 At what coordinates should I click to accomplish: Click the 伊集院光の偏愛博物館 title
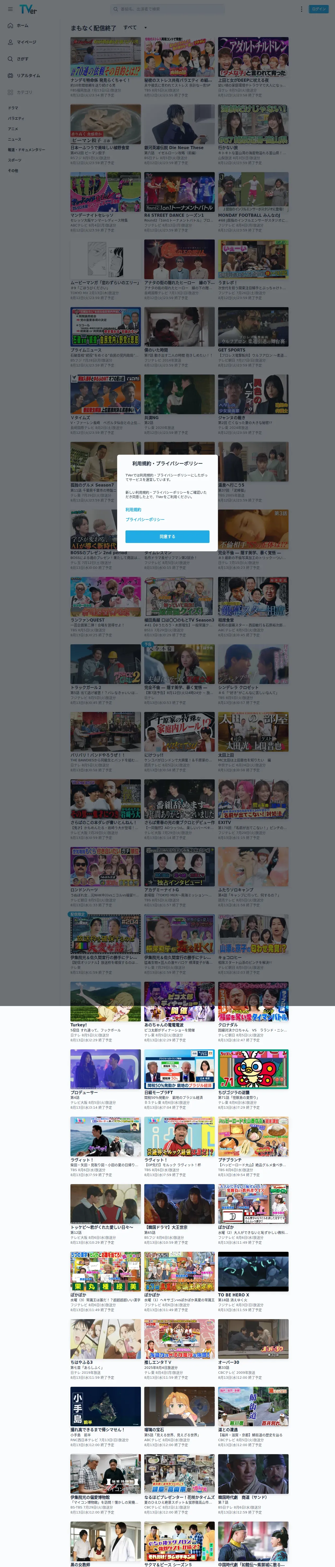(91, 1498)
